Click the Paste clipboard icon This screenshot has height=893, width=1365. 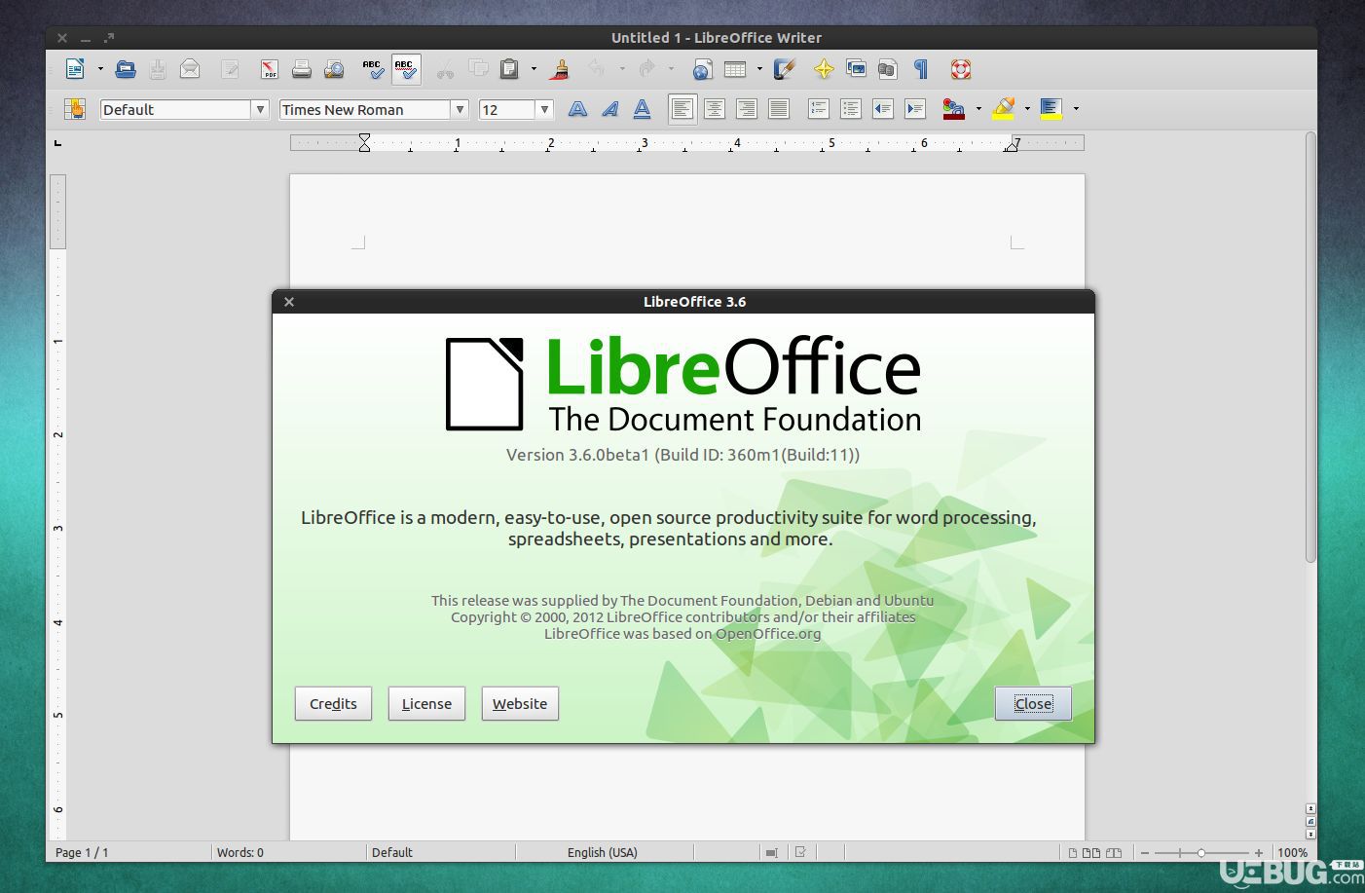tap(509, 69)
